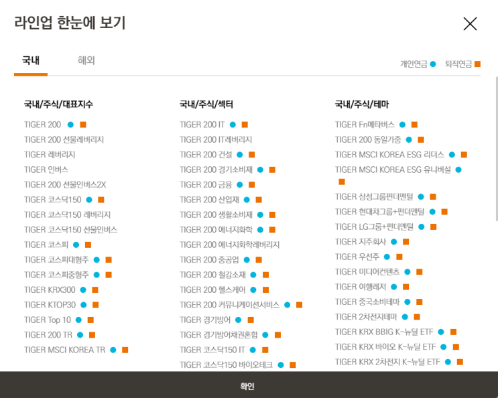The width and height of the screenshot is (498, 398).
Task: Select TIGER 200 에너지화학레버리지
Action: click(x=230, y=245)
